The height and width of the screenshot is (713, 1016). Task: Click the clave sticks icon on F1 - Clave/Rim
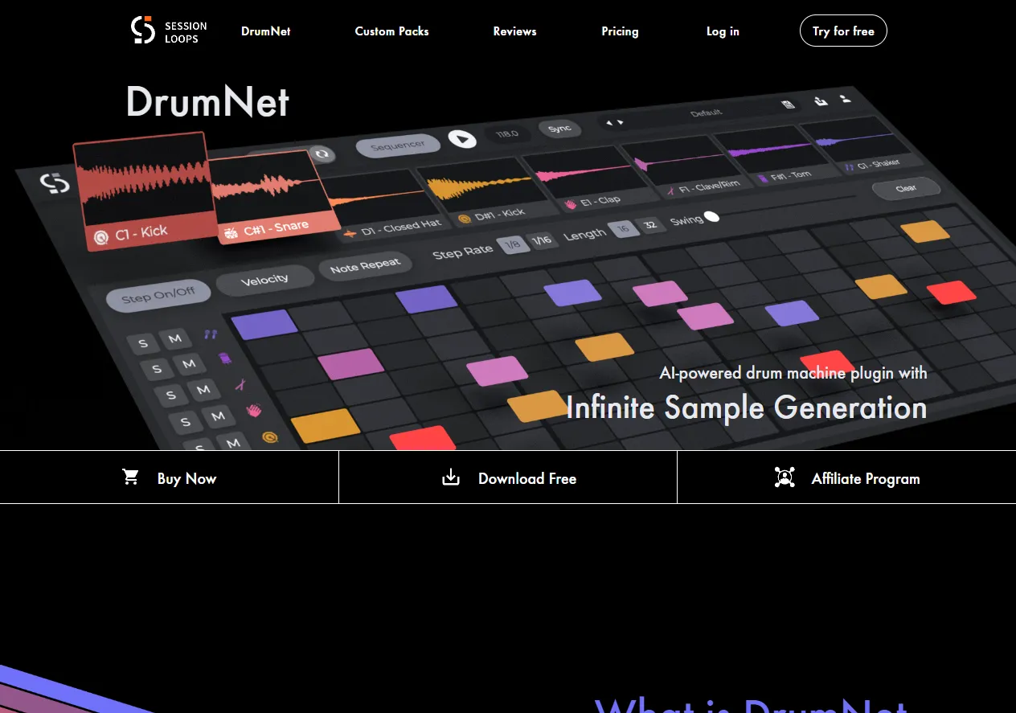670,192
